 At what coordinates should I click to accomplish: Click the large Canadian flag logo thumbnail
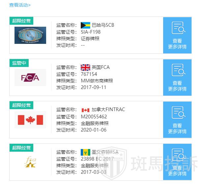click(30, 120)
